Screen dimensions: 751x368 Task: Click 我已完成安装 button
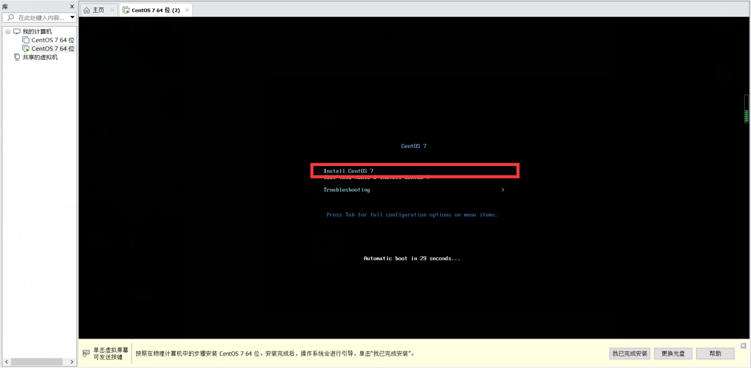coord(630,354)
